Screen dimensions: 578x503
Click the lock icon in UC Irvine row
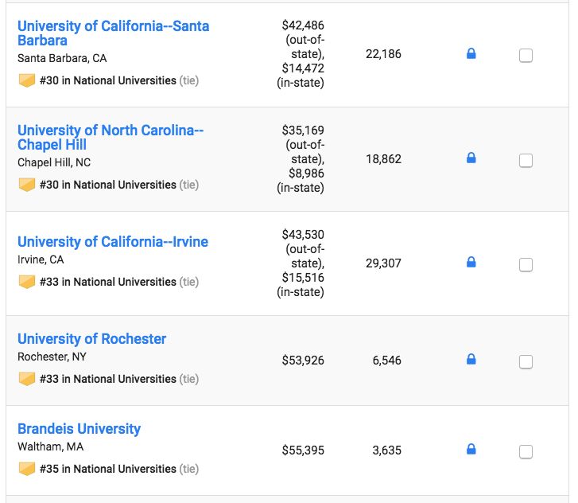click(471, 263)
